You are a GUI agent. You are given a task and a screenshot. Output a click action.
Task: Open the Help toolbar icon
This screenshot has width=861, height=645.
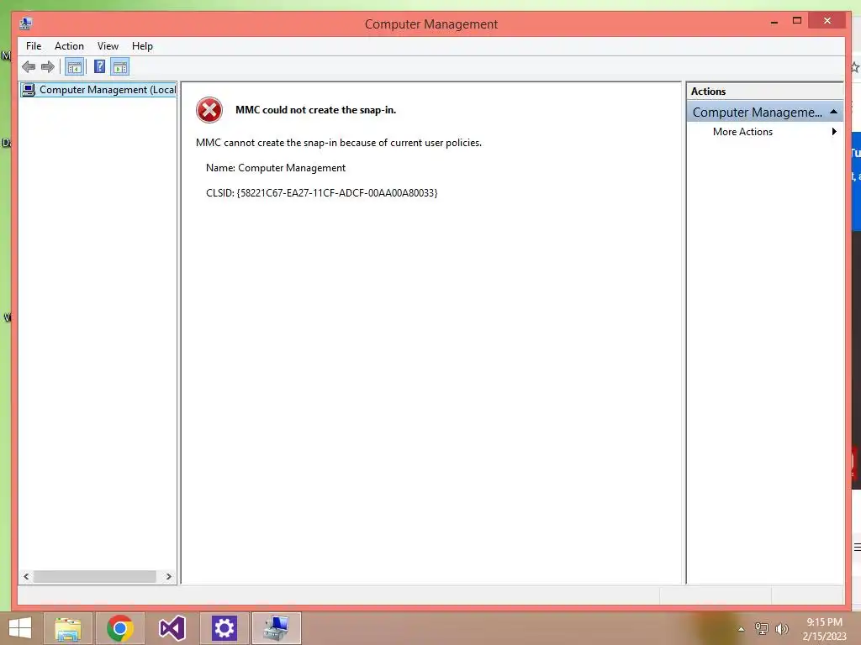pyautogui.click(x=99, y=67)
